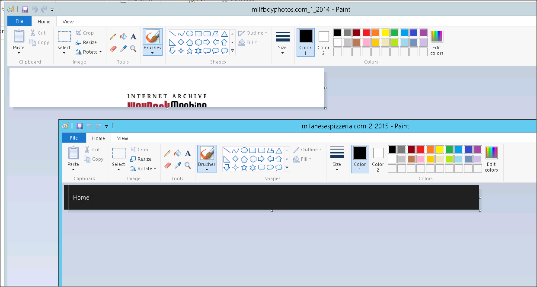Select the Magnifier tool in milfboyphotos window

(133, 48)
